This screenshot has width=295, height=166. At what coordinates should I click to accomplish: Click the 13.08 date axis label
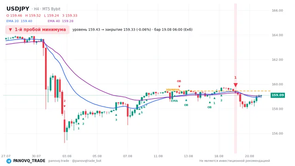click(x=189, y=156)
